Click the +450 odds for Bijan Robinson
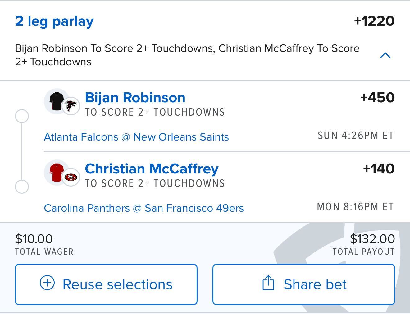 [x=377, y=98]
